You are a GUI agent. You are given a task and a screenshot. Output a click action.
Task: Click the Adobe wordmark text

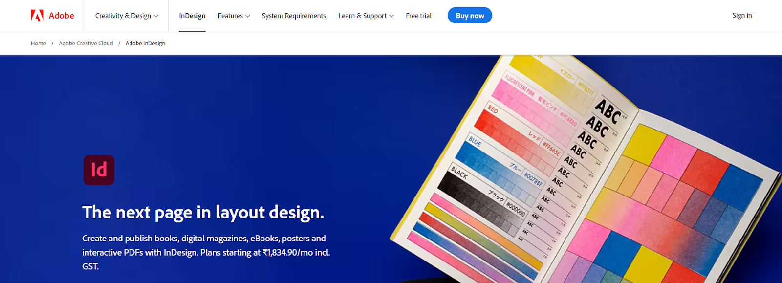(x=62, y=16)
